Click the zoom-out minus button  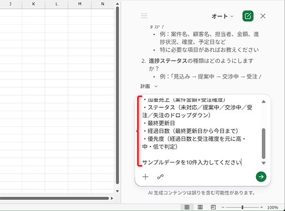(223, 207)
